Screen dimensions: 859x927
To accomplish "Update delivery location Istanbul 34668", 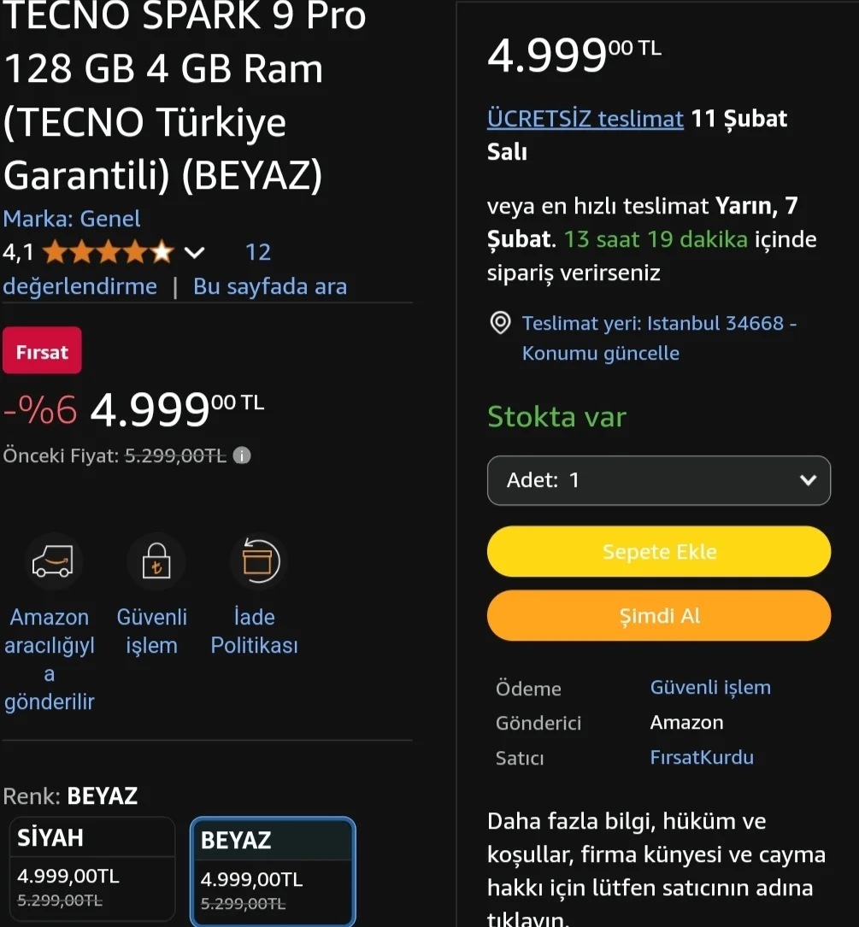I will (659, 338).
